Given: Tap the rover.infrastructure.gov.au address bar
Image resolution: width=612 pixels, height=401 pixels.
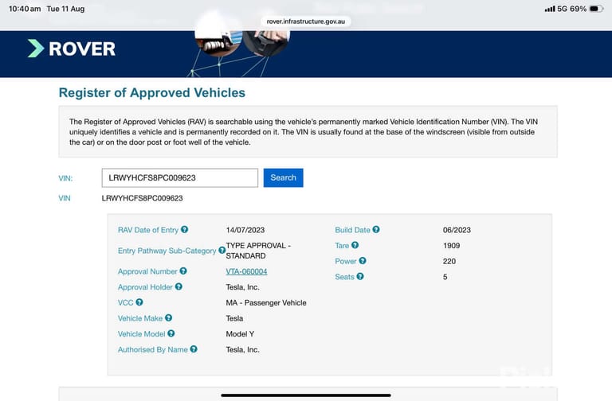Looking at the screenshot, I should [306, 21].
